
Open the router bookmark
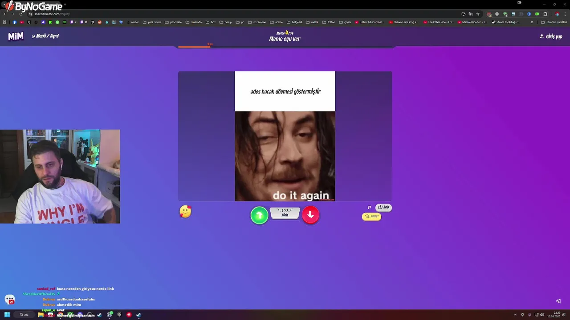[x=133, y=22]
